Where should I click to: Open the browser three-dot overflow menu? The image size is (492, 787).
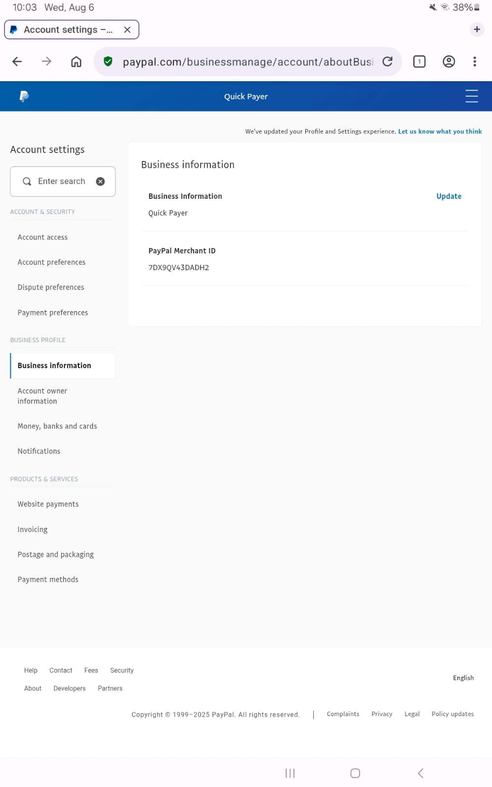474,62
